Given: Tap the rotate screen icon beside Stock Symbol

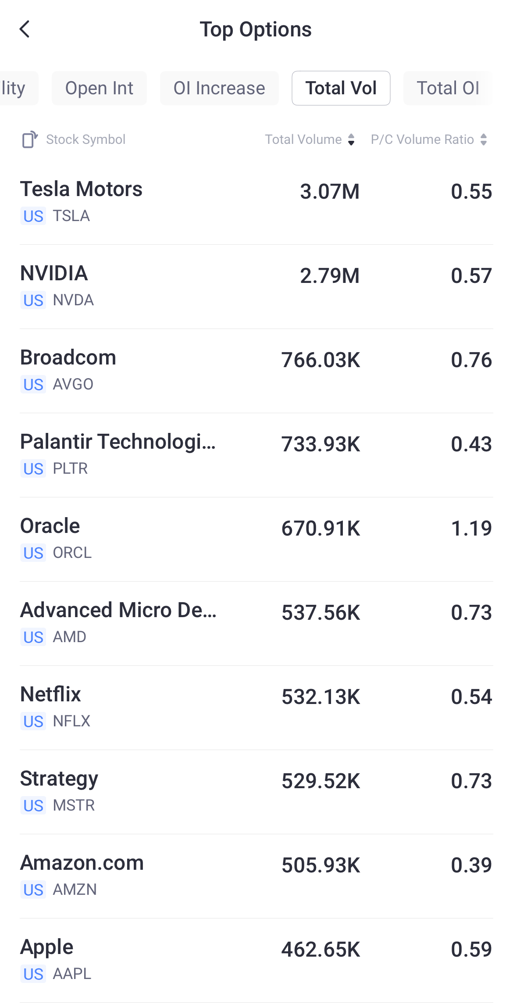Looking at the screenshot, I should point(30,139).
